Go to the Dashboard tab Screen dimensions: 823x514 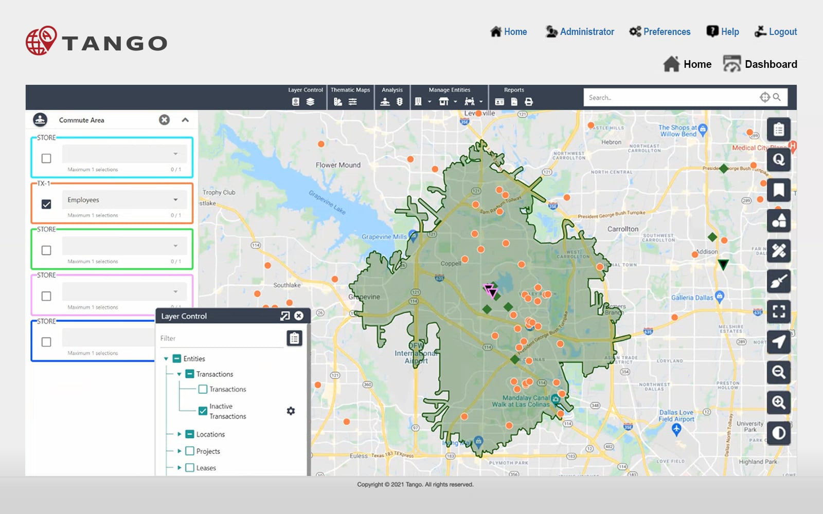click(x=760, y=64)
